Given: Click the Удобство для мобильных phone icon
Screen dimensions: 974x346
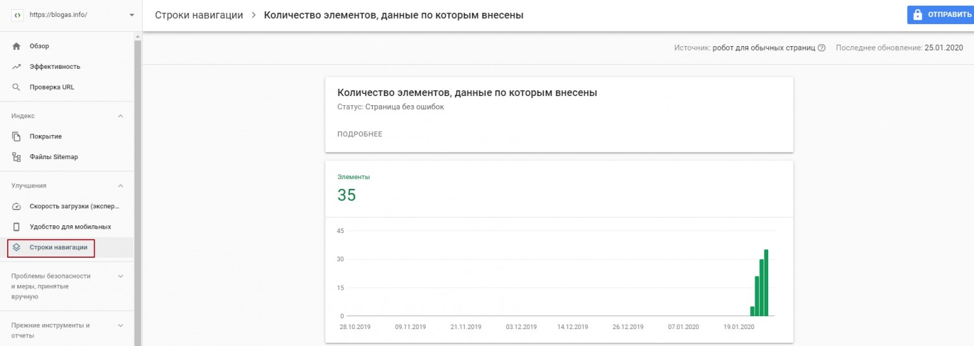Looking at the screenshot, I should 17,227.
